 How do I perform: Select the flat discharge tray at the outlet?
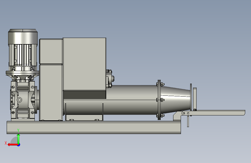click(x=214, y=113)
